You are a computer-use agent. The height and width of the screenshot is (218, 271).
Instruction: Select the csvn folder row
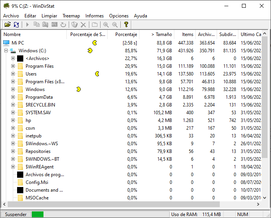(131, 128)
